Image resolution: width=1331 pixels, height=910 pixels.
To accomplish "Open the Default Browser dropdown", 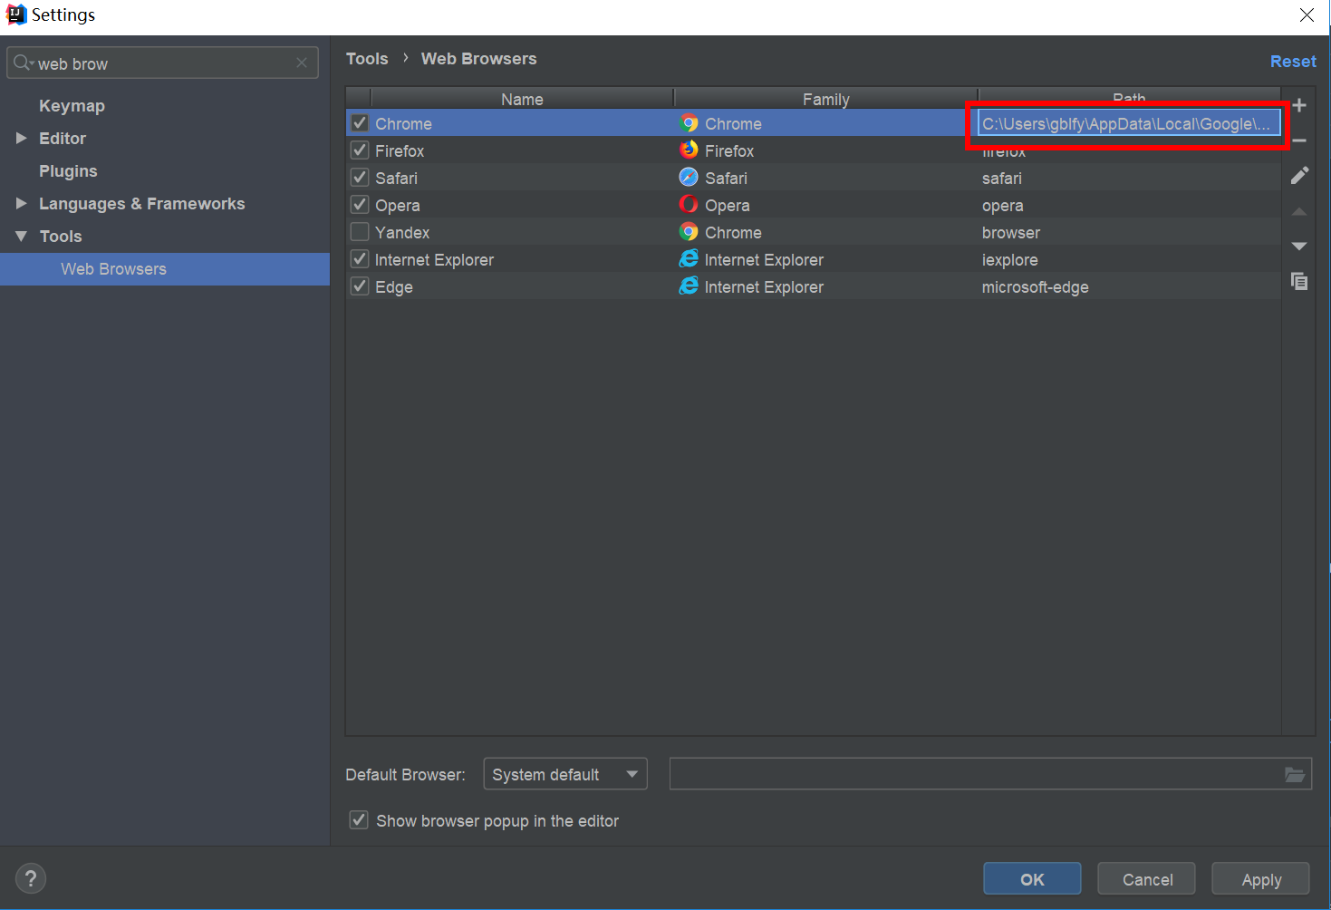I will click(565, 774).
